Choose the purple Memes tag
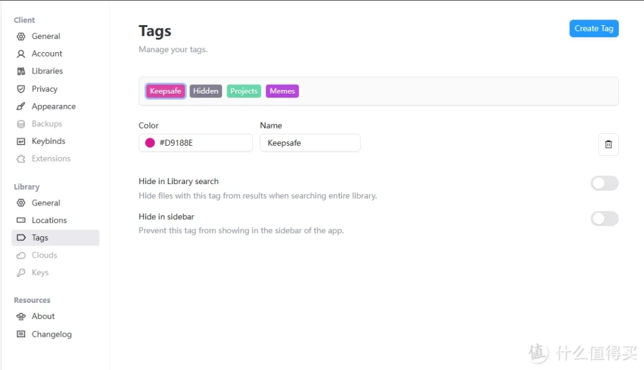The image size is (644, 370). tap(282, 91)
